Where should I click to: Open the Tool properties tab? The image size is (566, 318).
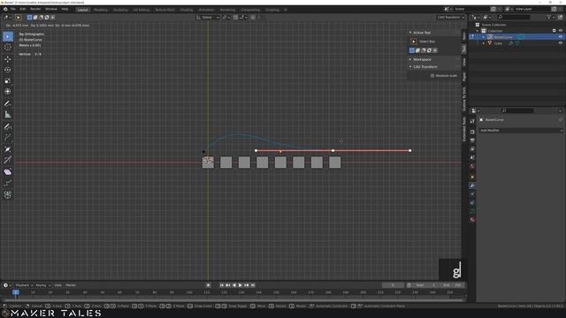[472, 121]
